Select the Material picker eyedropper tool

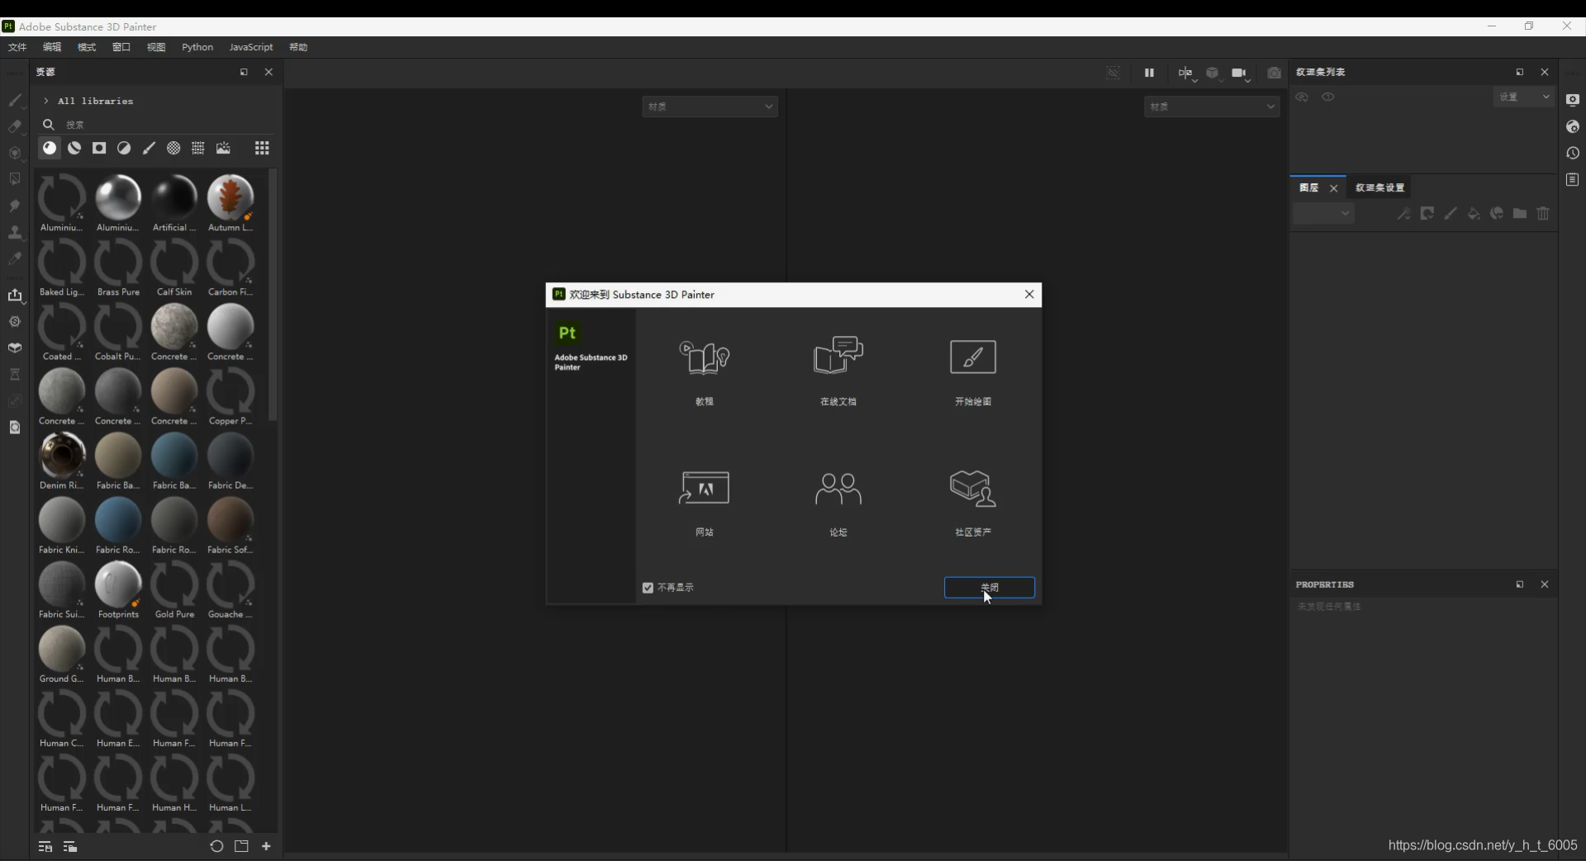pyautogui.click(x=15, y=258)
